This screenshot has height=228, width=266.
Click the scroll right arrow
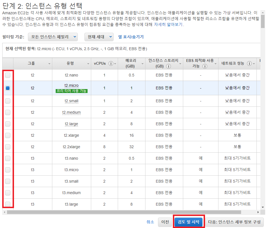pyautogui.click(x=258, y=212)
